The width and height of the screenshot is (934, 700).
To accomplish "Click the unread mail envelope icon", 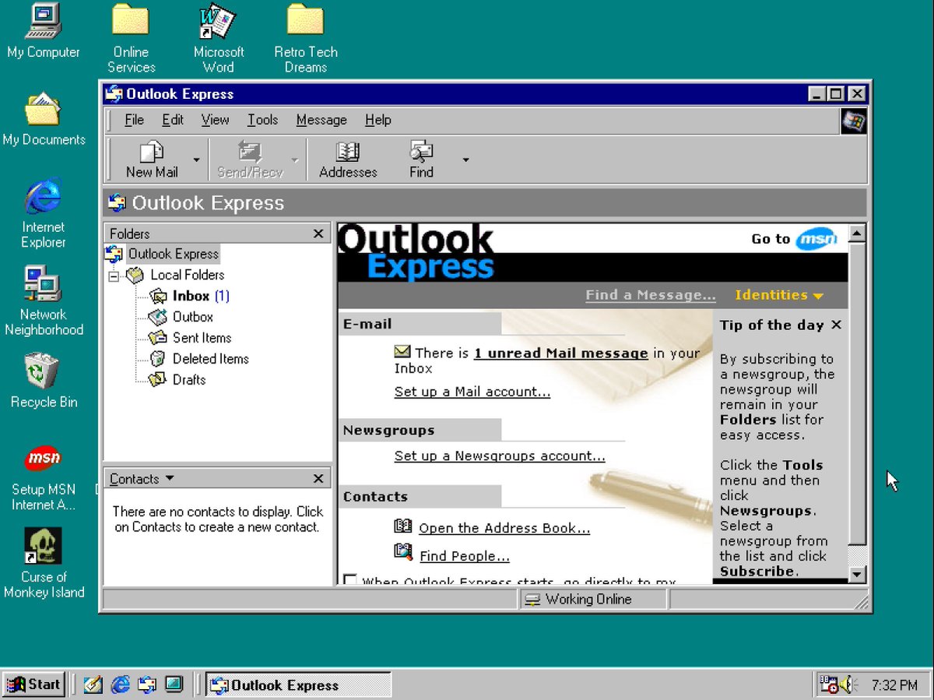I will [402, 352].
